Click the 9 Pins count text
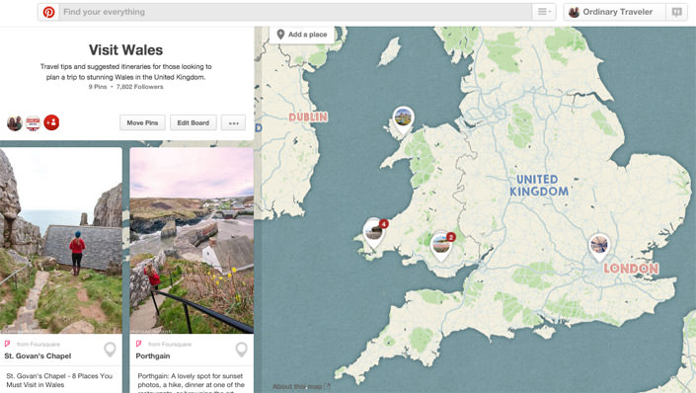The image size is (696, 393). (98, 87)
